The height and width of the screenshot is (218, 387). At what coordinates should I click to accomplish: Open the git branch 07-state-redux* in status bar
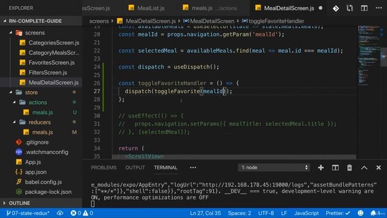pyautogui.click(x=28, y=213)
